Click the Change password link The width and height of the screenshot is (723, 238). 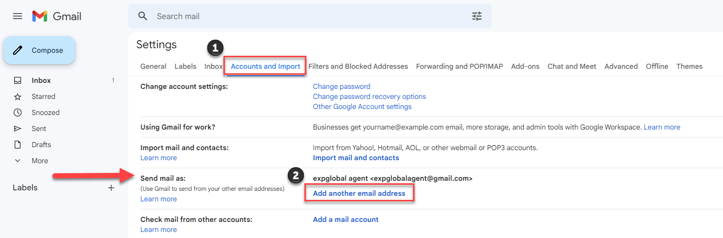click(342, 86)
